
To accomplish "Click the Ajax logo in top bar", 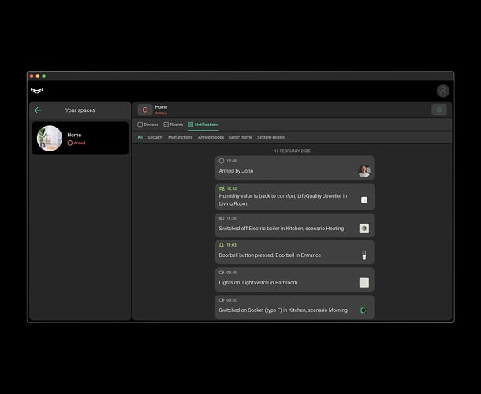I will [37, 91].
